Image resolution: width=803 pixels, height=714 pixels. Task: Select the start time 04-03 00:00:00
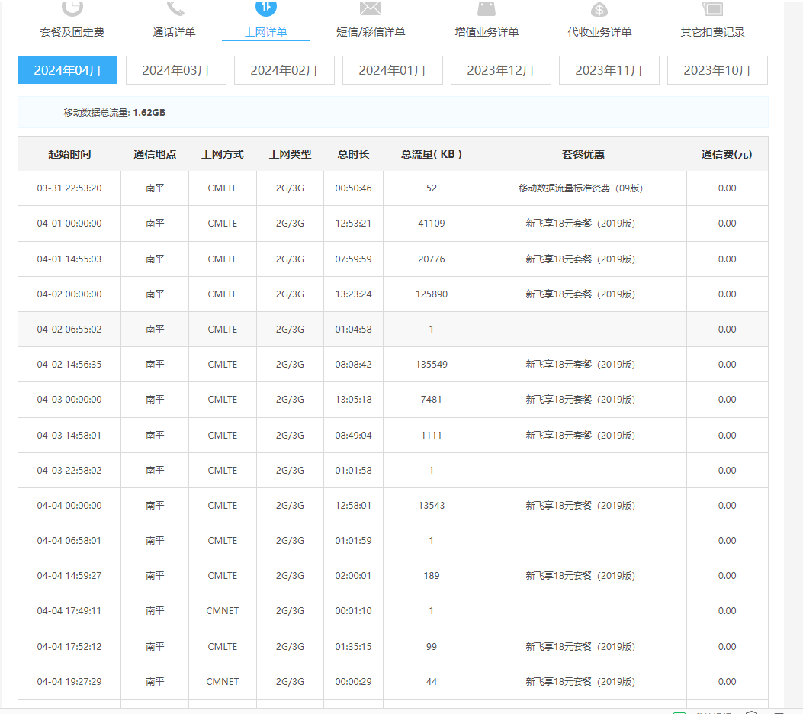(69, 400)
